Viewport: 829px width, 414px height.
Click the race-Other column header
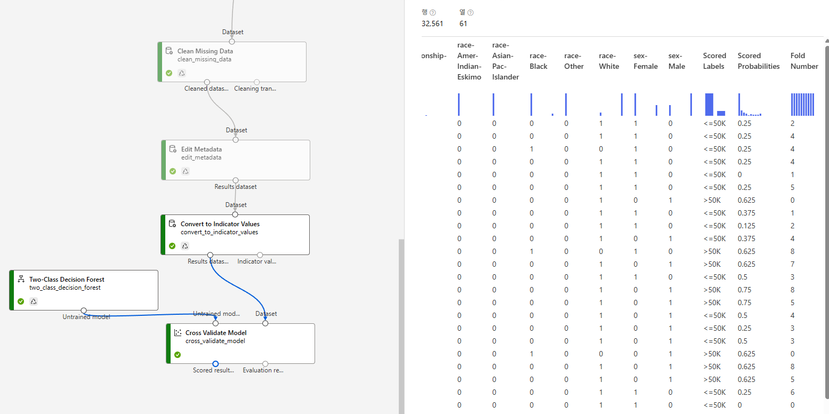point(574,61)
